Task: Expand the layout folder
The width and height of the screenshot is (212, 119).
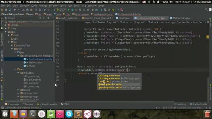Action: click(18, 90)
